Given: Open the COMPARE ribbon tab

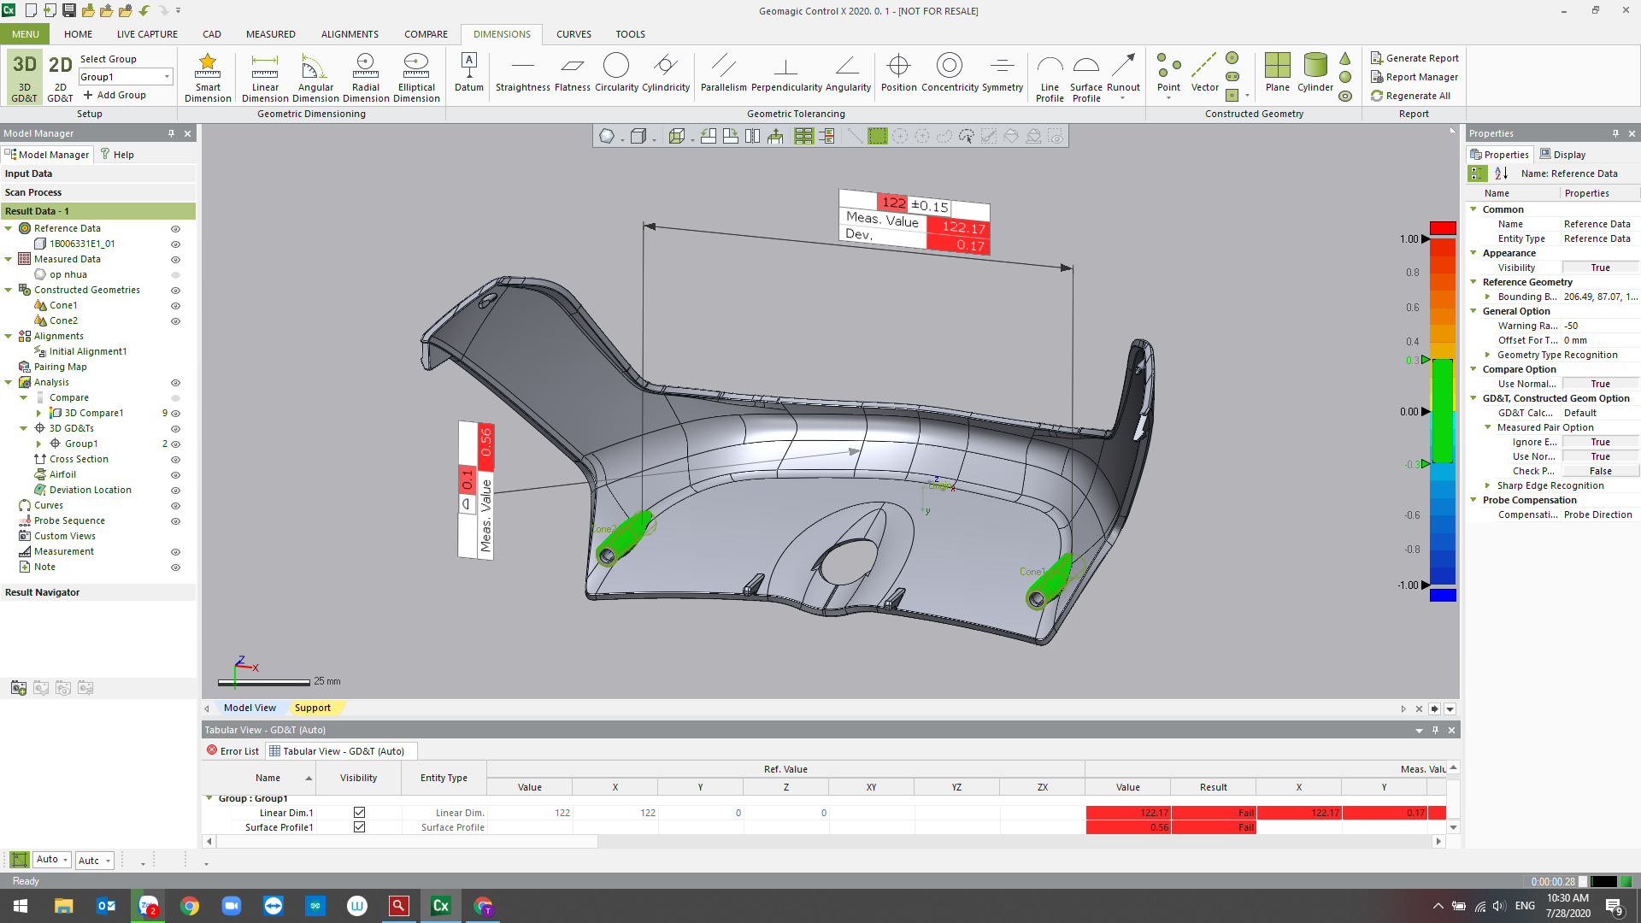Looking at the screenshot, I should (426, 34).
